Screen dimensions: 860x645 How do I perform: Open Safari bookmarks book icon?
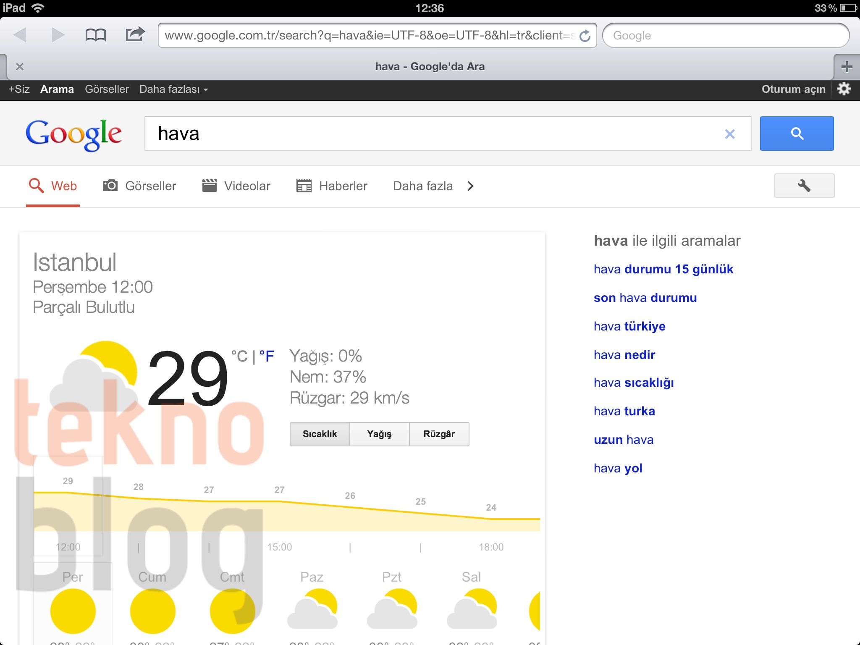95,35
